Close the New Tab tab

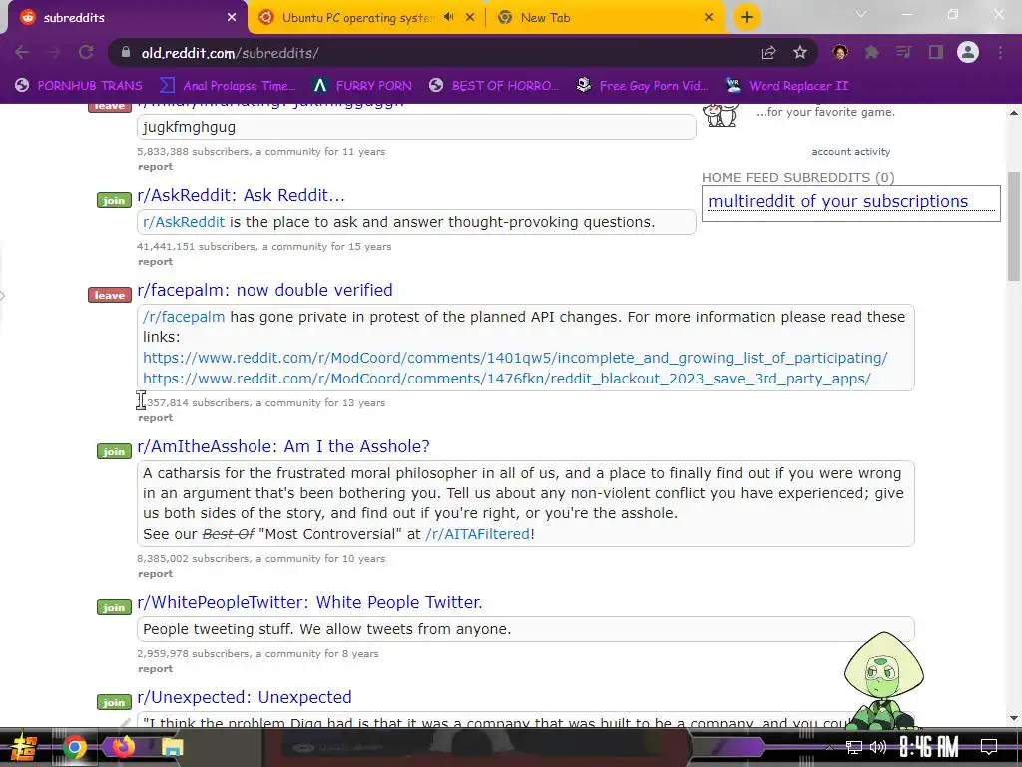(709, 18)
